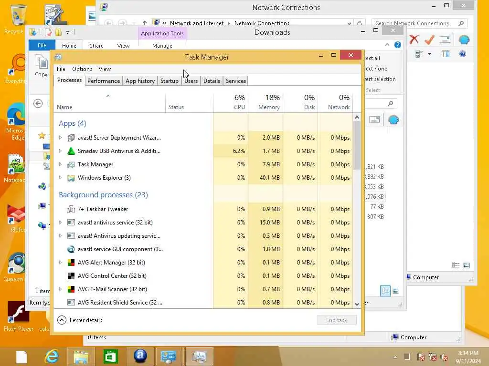
Task: Click the avast! service GUI component icon
Action: (x=71, y=249)
